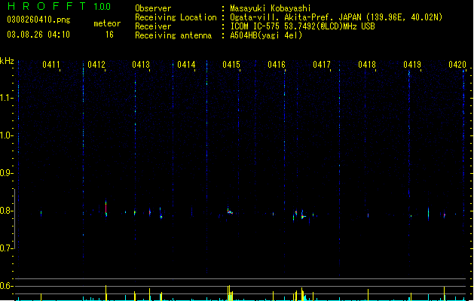Select the filename 0308260410.png text
Screen dimensions: 474x301
(x=38, y=20)
